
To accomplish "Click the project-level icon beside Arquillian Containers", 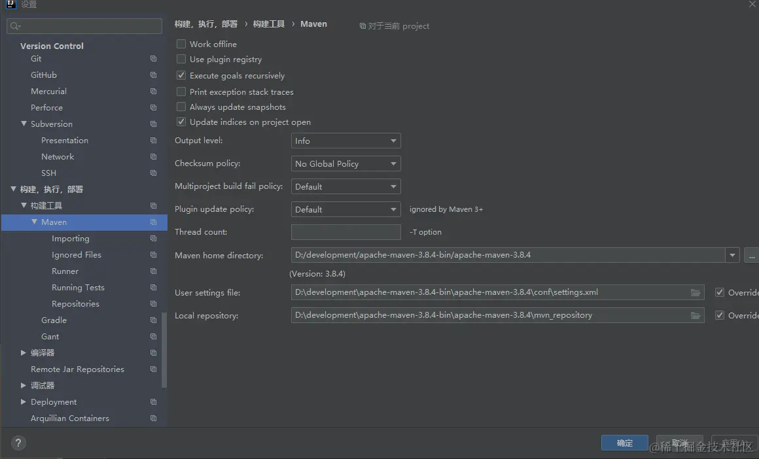I will coord(154,418).
